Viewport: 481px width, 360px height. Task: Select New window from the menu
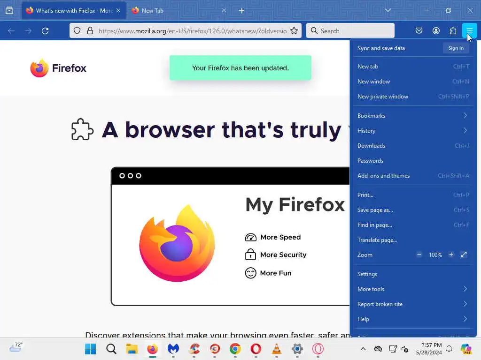[413, 82]
